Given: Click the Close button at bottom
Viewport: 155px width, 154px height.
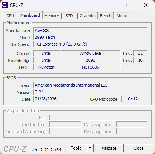Looking at the screenshot, I should click(x=138, y=148).
